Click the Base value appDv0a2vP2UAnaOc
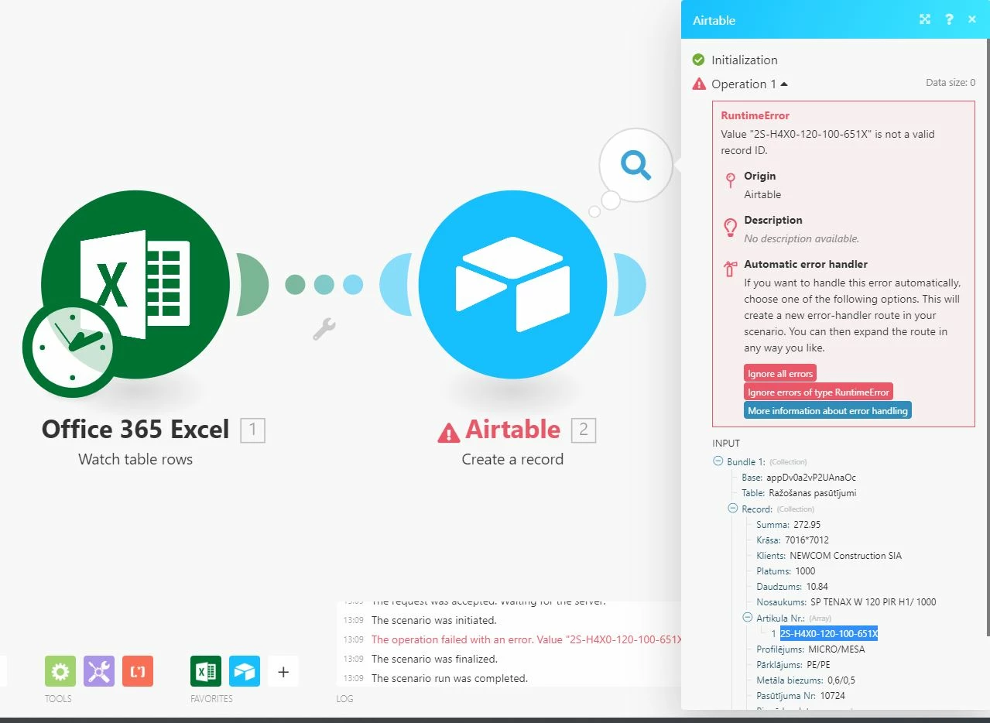The height and width of the screenshot is (723, 990). coord(811,478)
